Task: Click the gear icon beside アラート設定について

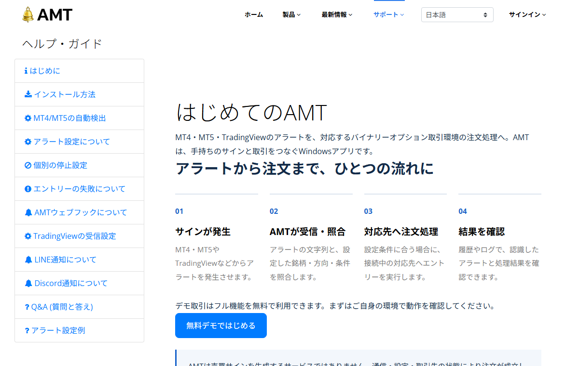Action: point(28,142)
